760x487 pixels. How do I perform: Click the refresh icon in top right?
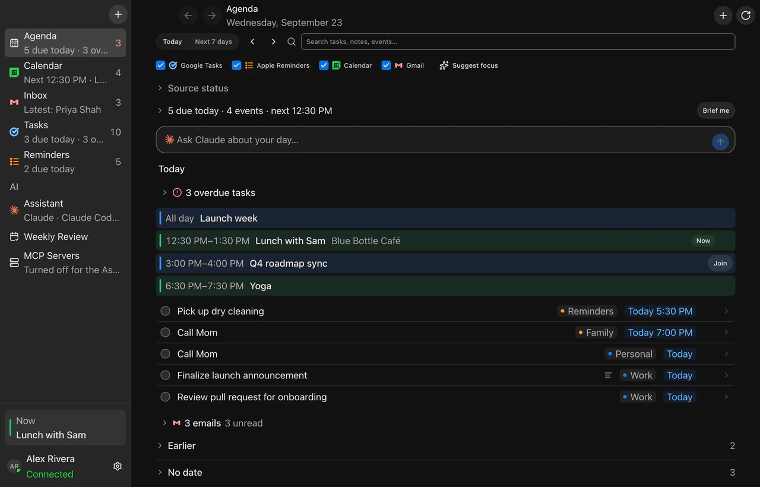pyautogui.click(x=746, y=15)
